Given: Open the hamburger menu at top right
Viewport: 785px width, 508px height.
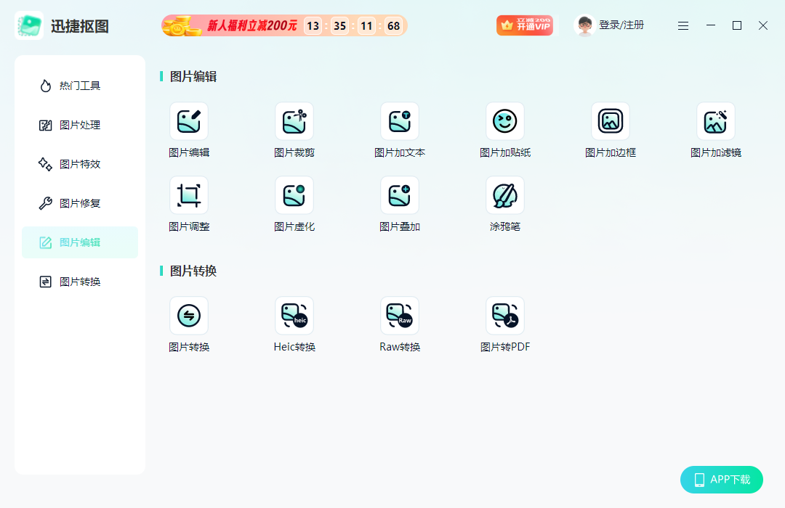Looking at the screenshot, I should coord(683,25).
